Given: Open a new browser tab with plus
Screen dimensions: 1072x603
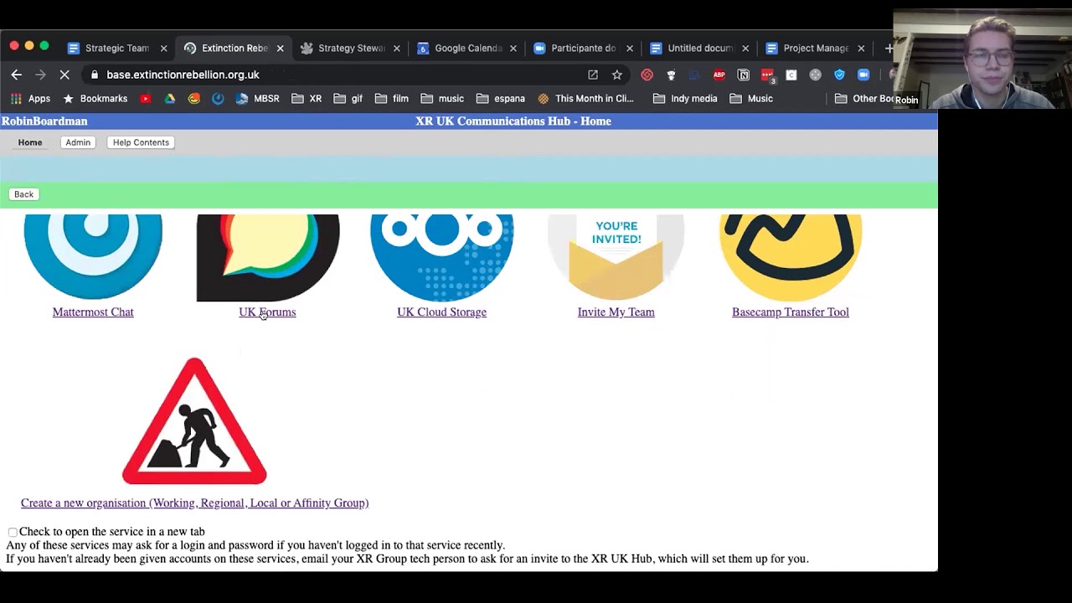Looking at the screenshot, I should (888, 49).
